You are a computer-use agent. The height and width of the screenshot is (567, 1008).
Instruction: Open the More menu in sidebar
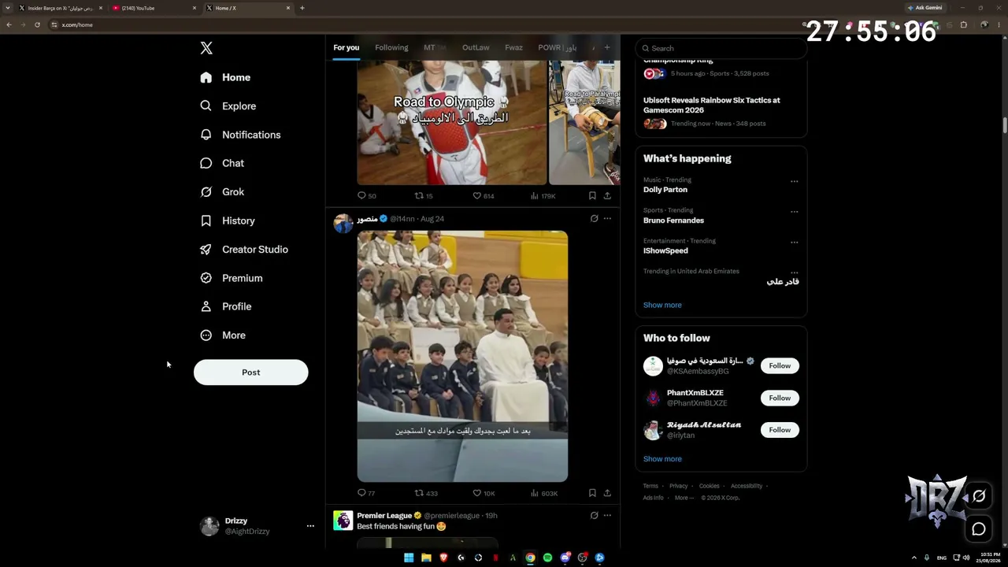point(223,335)
